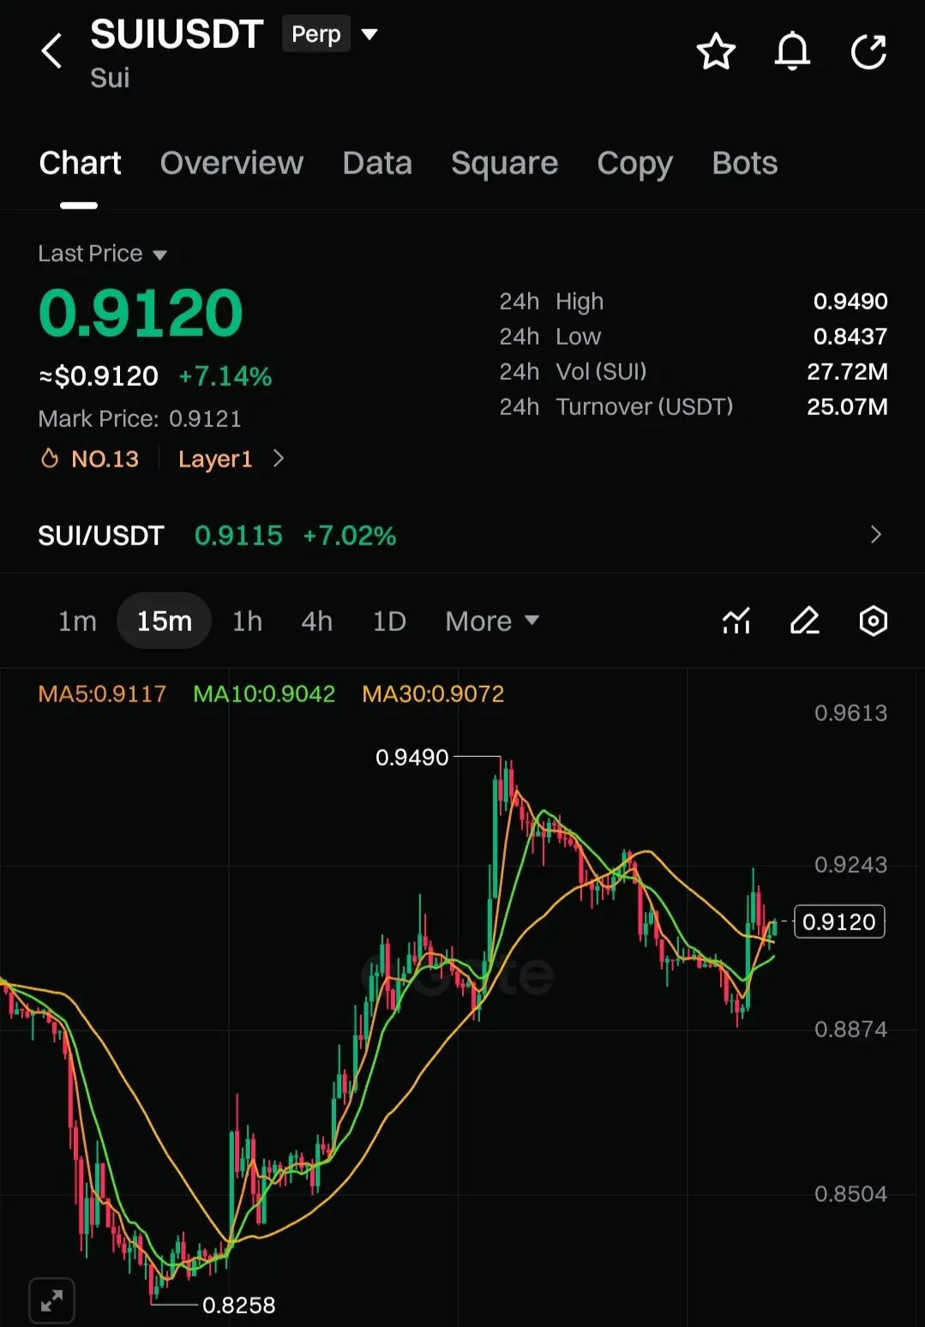Expand chart to fullscreen
The height and width of the screenshot is (1327, 925).
pos(51,1300)
